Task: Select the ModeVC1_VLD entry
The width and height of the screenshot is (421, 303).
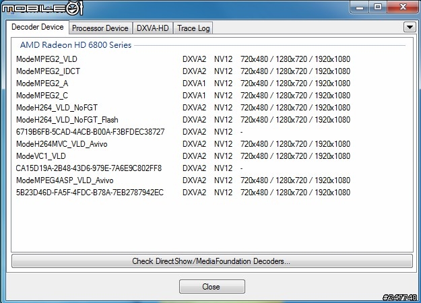Action: click(x=183, y=156)
